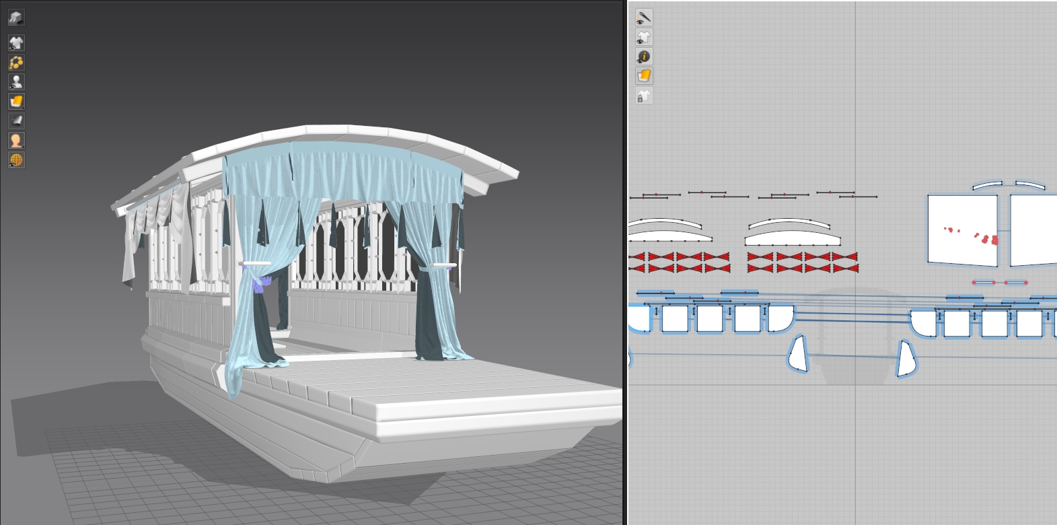Toggle seamline visibility needle icon in 2D window

point(644,17)
